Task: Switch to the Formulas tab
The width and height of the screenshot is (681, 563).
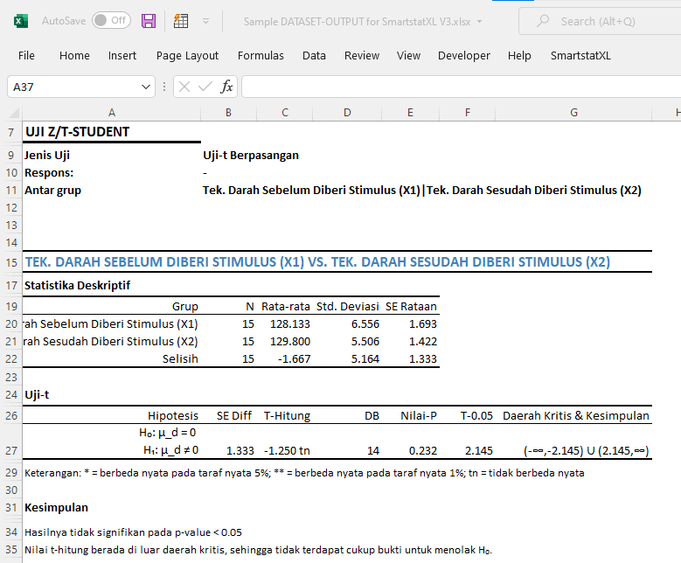Action: (261, 55)
